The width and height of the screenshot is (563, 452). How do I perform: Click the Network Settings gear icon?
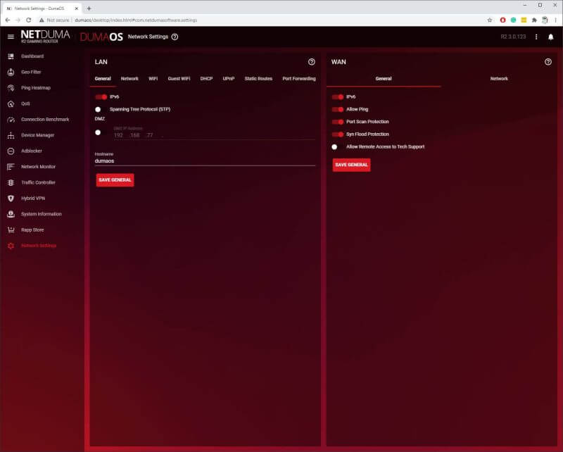11,246
